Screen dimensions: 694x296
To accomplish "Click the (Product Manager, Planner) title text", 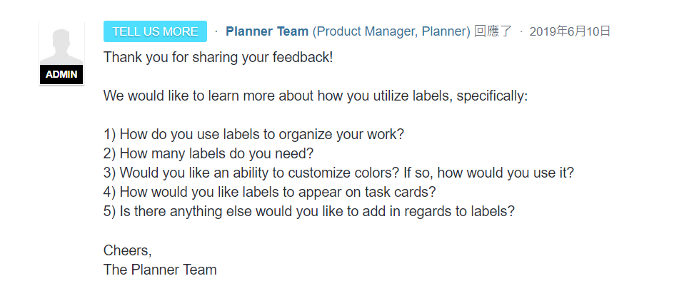I will [x=391, y=31].
